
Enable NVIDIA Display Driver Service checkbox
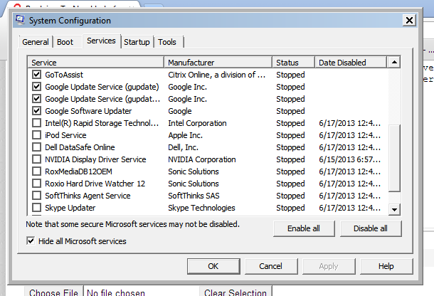[x=36, y=159]
